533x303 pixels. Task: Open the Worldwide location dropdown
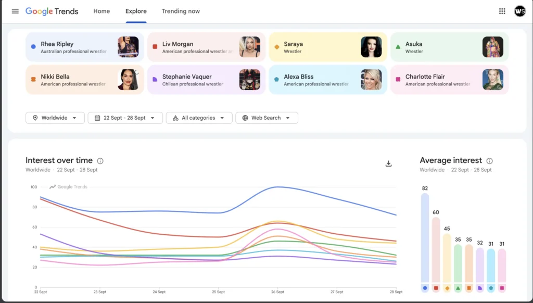point(55,118)
